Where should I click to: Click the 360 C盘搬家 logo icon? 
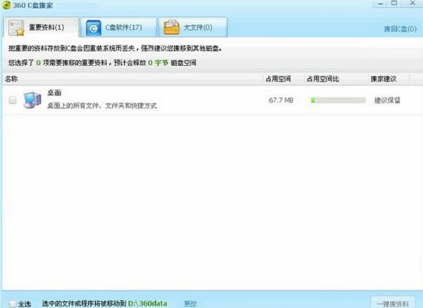(6, 5)
